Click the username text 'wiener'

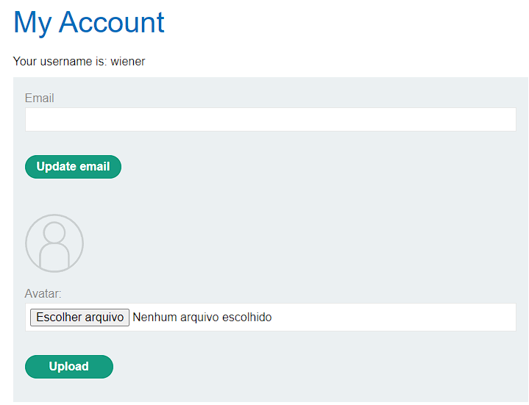point(128,61)
